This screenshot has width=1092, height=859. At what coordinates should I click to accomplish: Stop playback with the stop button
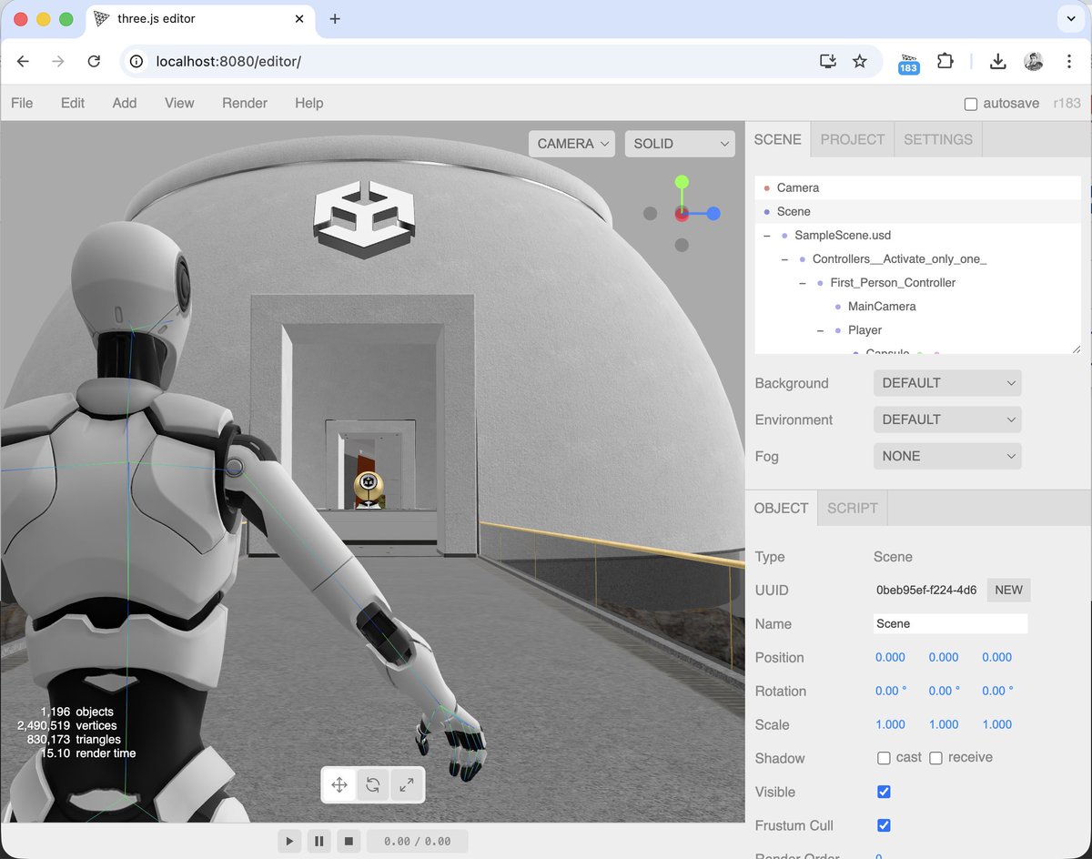[348, 841]
